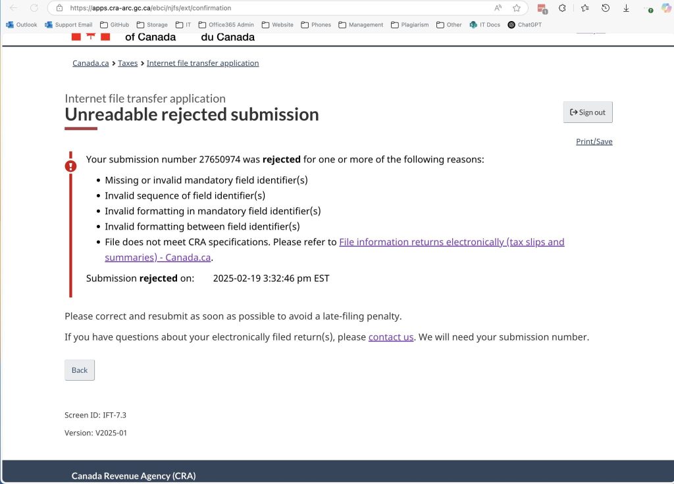
Task: Expand the Plagiarism bookmarks folder
Action: click(409, 25)
